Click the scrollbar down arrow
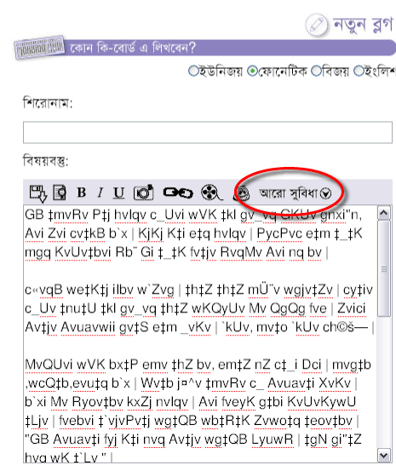The height and width of the screenshot is (471, 396). [384, 456]
